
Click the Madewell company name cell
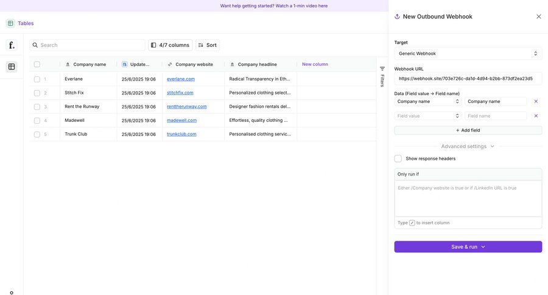point(88,121)
